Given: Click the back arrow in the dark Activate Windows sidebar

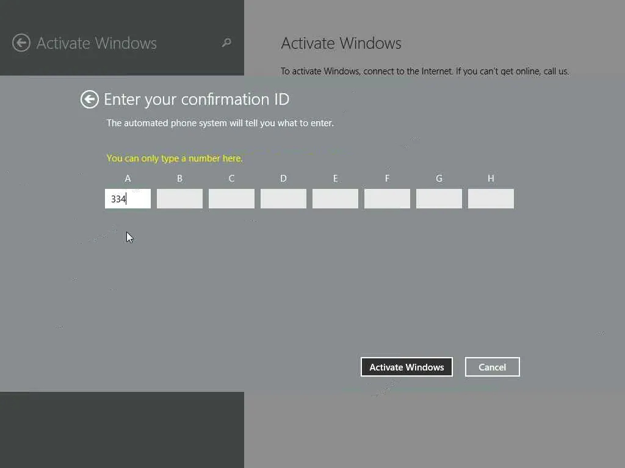Looking at the screenshot, I should [21, 43].
